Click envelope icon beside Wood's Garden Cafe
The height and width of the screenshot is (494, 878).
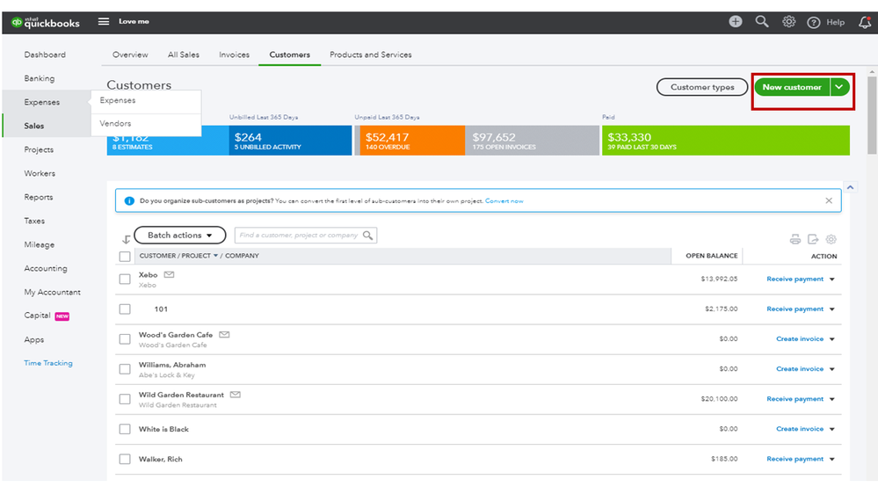pyautogui.click(x=224, y=334)
